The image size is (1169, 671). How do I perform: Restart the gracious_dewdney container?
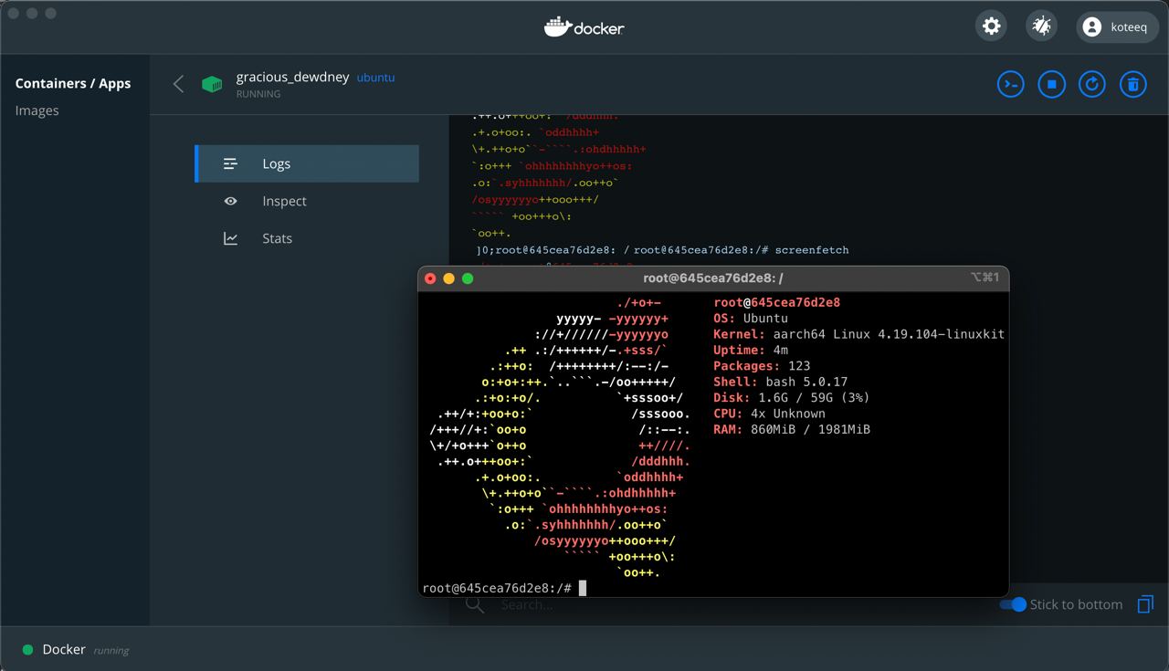[1092, 85]
